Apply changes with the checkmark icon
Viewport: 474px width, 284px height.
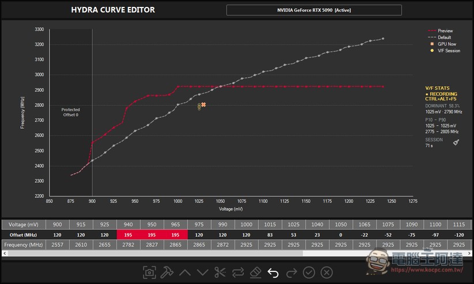click(309, 273)
